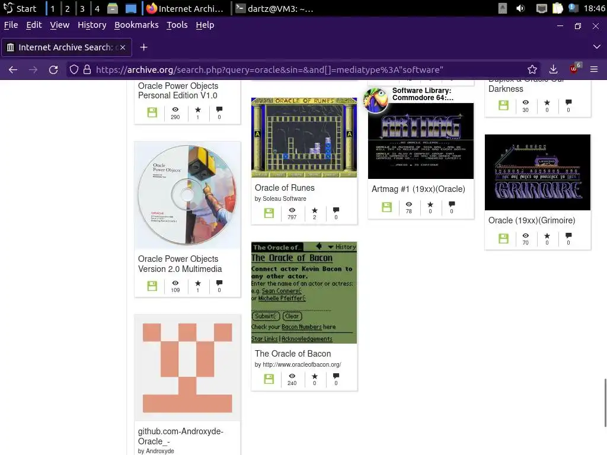The image size is (607, 455).
Task: Expand the list all tabs chevron
Action: 596,47
